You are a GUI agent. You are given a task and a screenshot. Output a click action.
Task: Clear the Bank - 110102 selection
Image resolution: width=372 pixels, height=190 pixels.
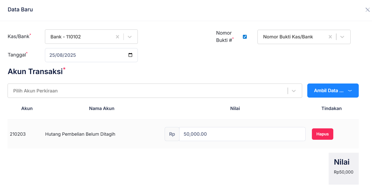pos(118,37)
